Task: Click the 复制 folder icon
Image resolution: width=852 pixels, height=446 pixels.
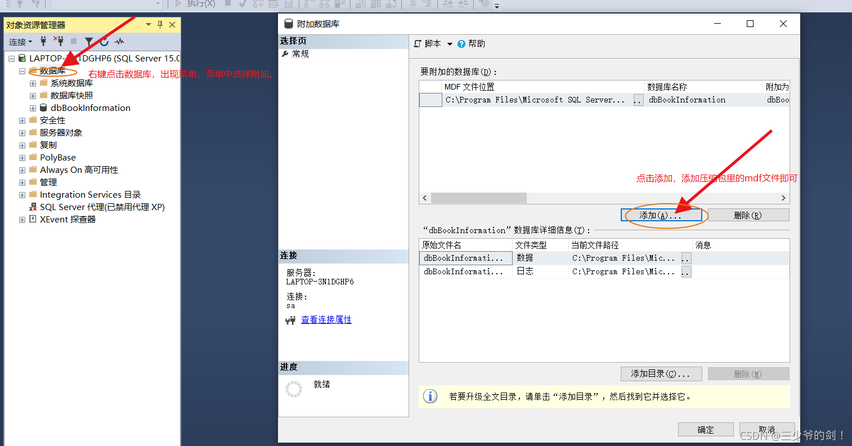Action: (x=33, y=145)
